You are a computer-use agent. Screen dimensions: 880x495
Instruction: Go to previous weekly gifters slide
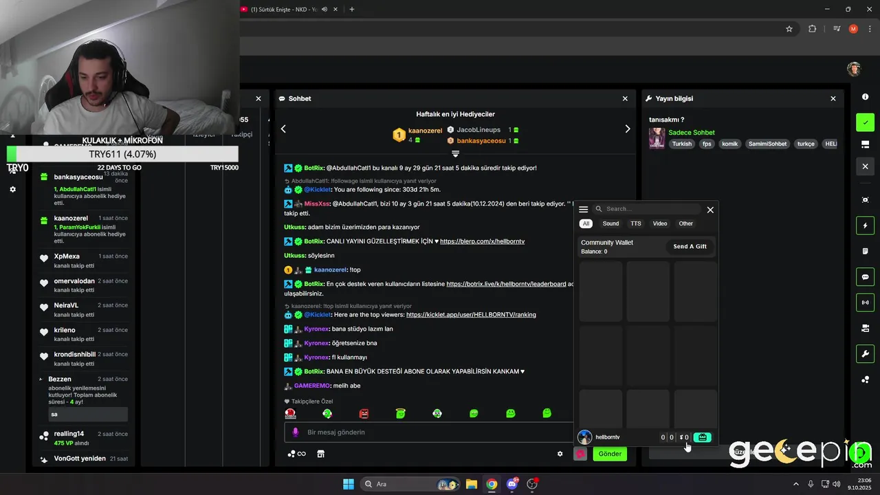(283, 129)
